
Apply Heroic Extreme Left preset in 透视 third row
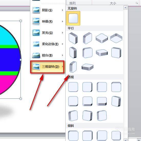coord(87,116)
